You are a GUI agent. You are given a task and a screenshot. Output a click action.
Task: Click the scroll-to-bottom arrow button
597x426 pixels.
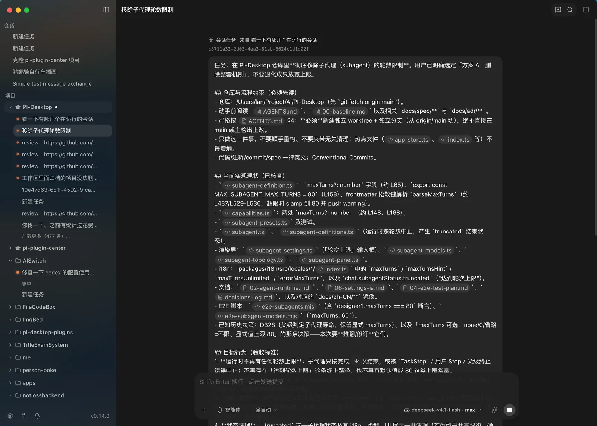[356, 361]
